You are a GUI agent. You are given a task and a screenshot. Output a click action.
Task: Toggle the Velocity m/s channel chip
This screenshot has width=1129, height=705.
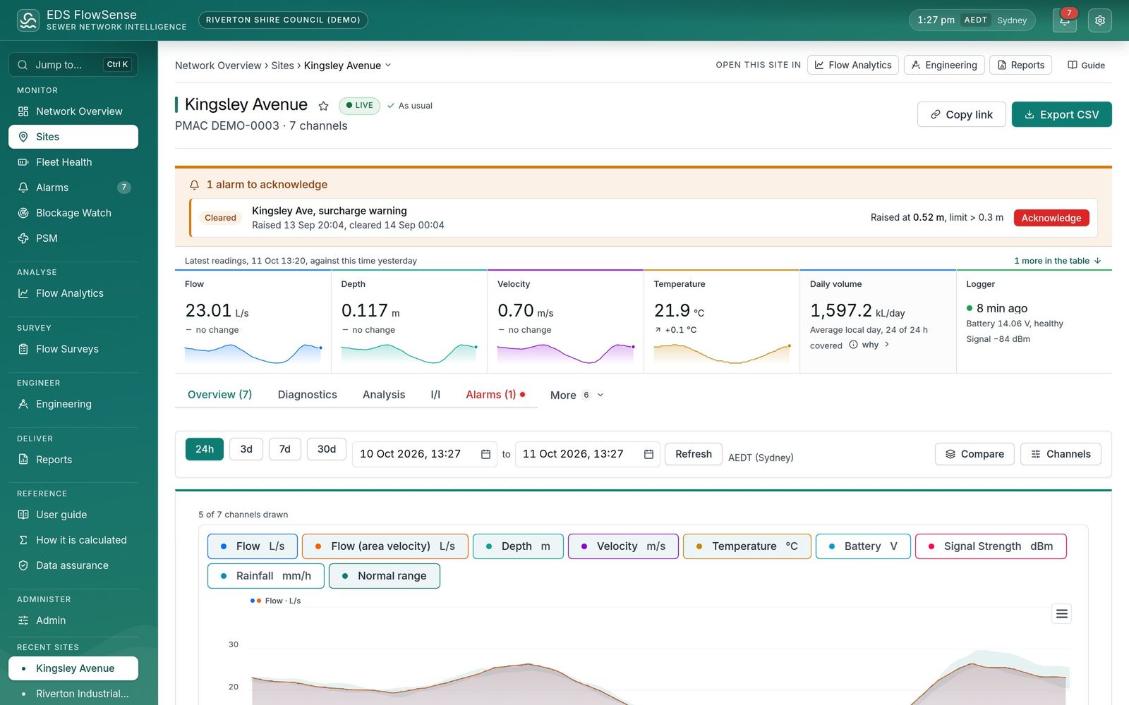pos(623,546)
